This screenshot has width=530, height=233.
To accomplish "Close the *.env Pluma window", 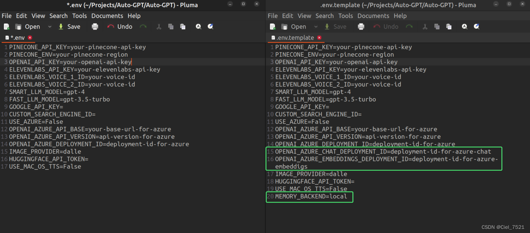I will (x=256, y=4).
